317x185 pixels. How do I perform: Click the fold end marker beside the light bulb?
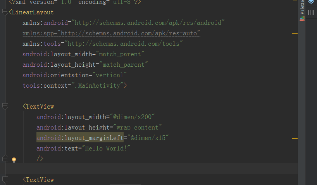[x=5, y=158]
